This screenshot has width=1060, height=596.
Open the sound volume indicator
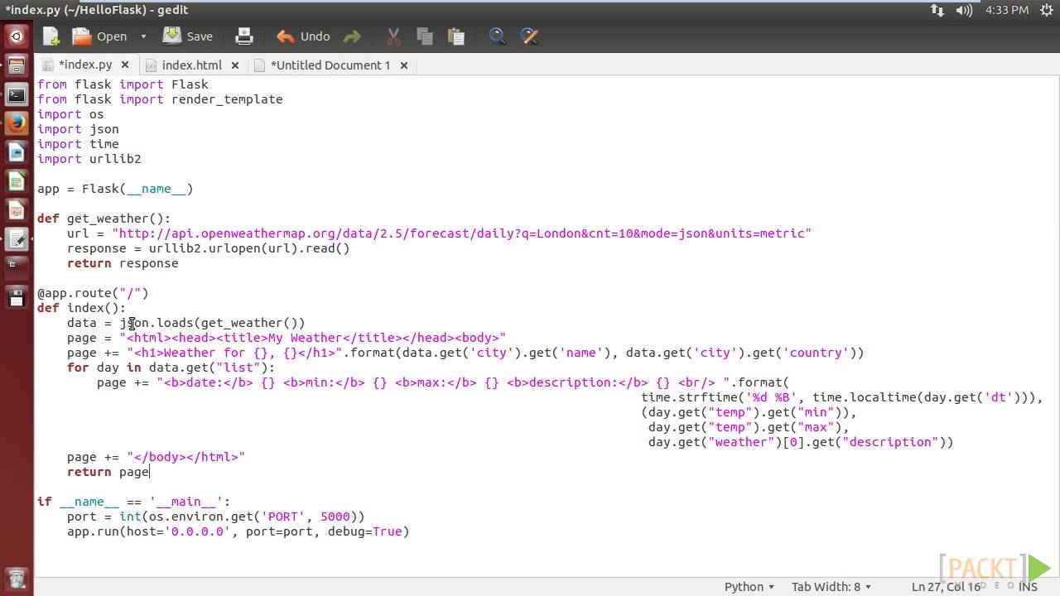pos(964,11)
